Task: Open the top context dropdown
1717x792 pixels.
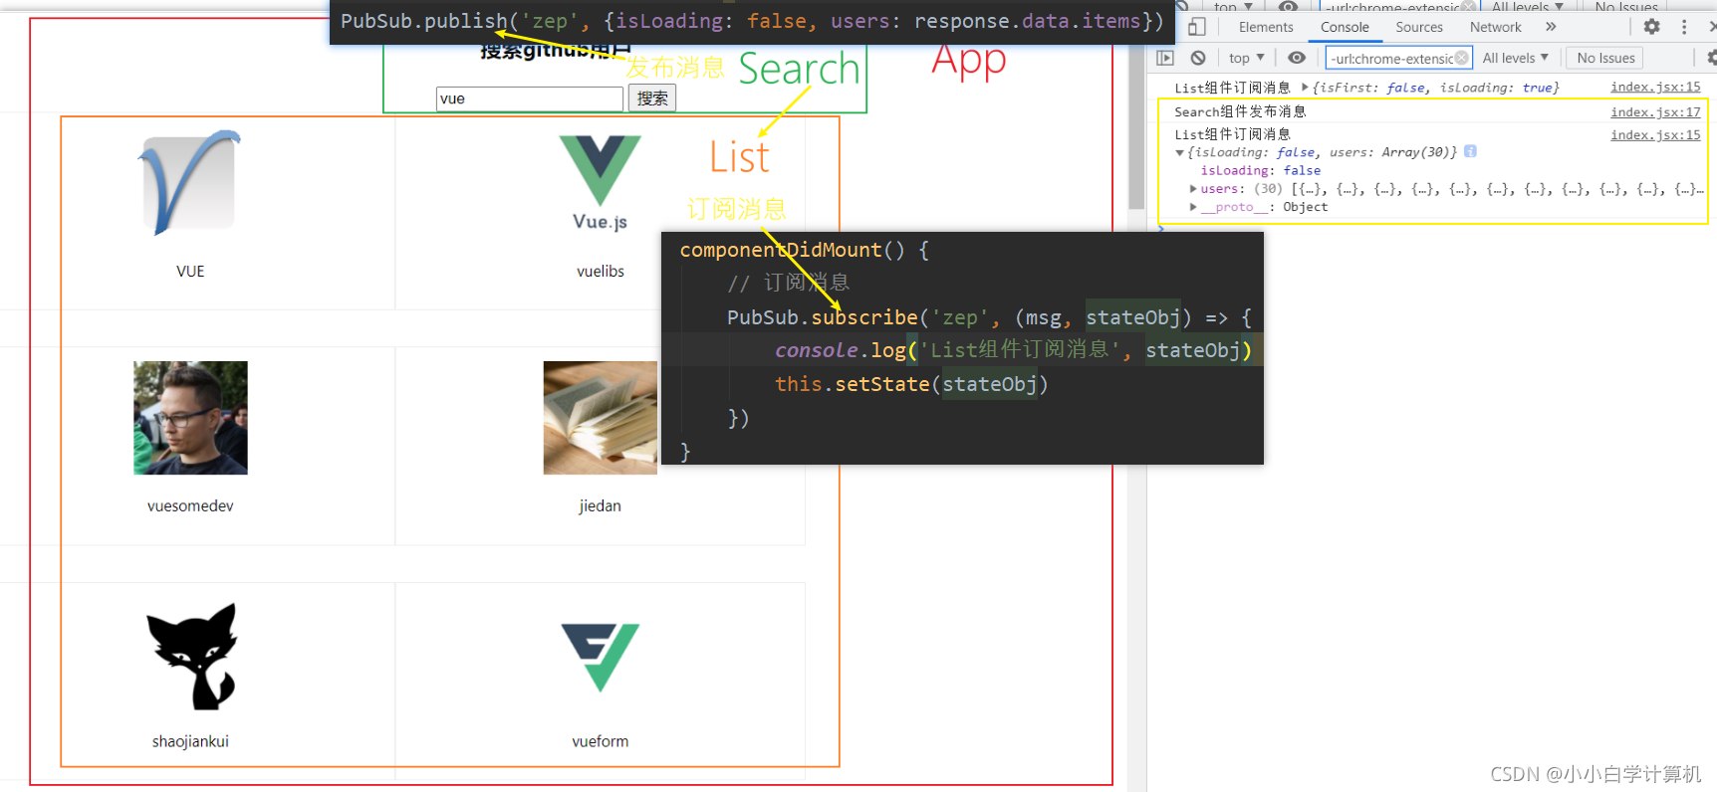Action: [x=1246, y=58]
